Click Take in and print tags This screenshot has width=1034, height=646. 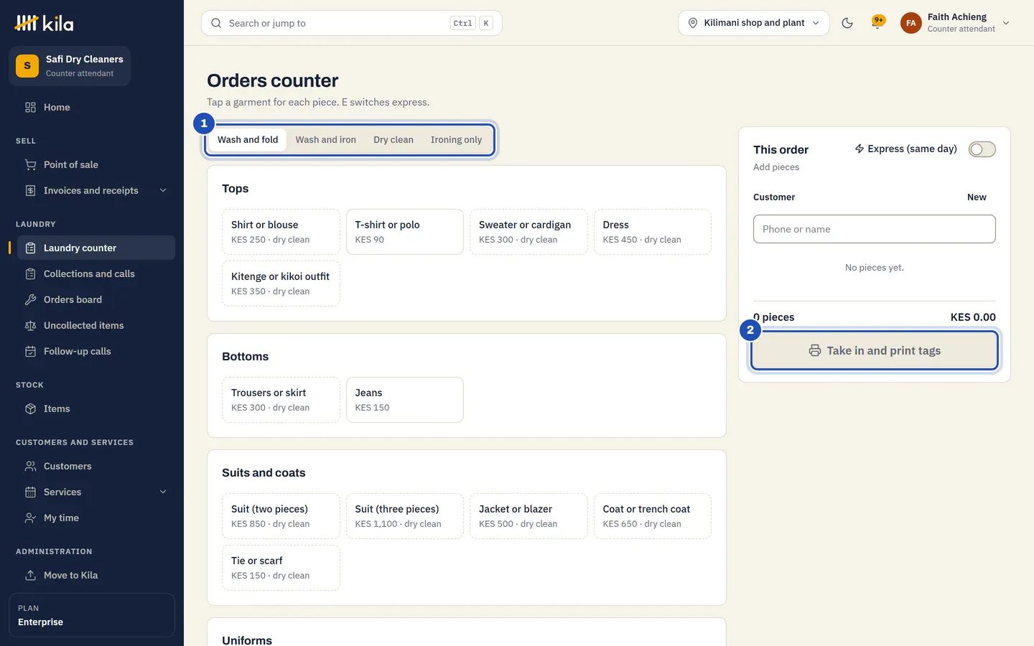875,350
